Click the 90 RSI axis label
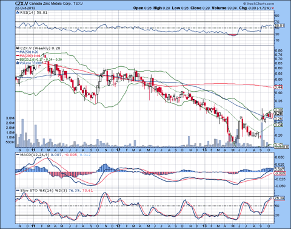The height and width of the screenshot is (229, 291). [x=277, y=16]
